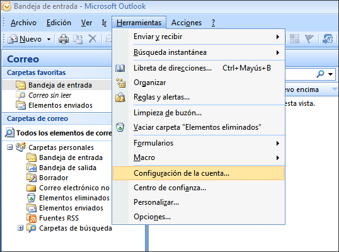Image resolution: width=339 pixels, height=252 pixels.
Task: Click the Move to Folder toolbar icon
Action: (x=78, y=39)
